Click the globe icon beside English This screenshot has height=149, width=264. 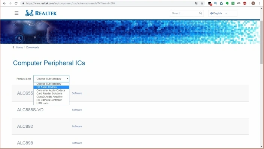coord(212,13)
